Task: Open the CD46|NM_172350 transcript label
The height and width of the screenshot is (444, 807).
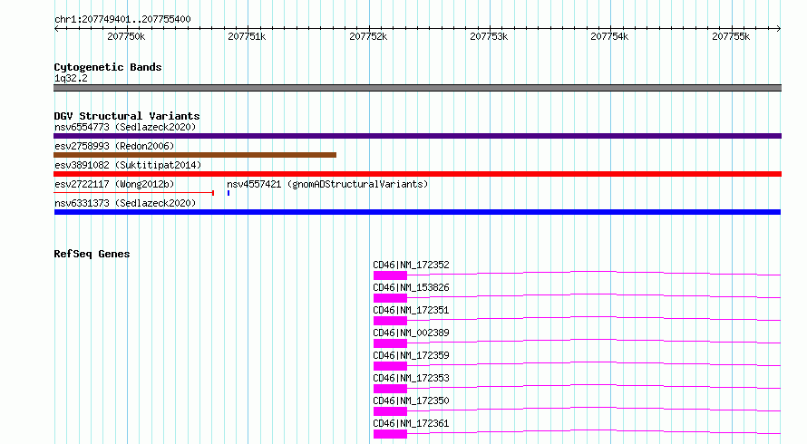Action: click(x=412, y=401)
